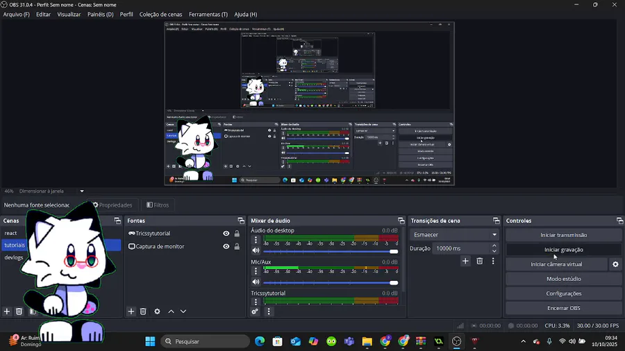Delete the scene transition with the trash icon

coord(479,261)
